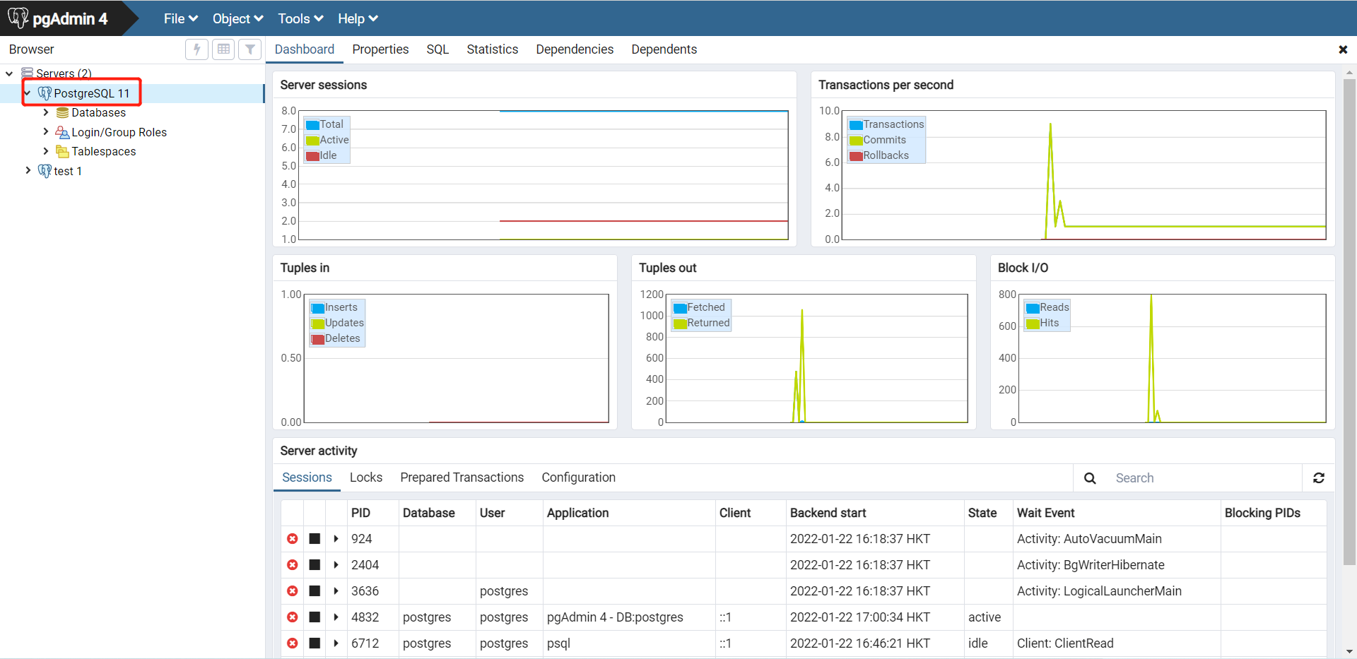This screenshot has width=1357, height=659.
Task: Switch to the SQL tab
Action: point(437,49)
